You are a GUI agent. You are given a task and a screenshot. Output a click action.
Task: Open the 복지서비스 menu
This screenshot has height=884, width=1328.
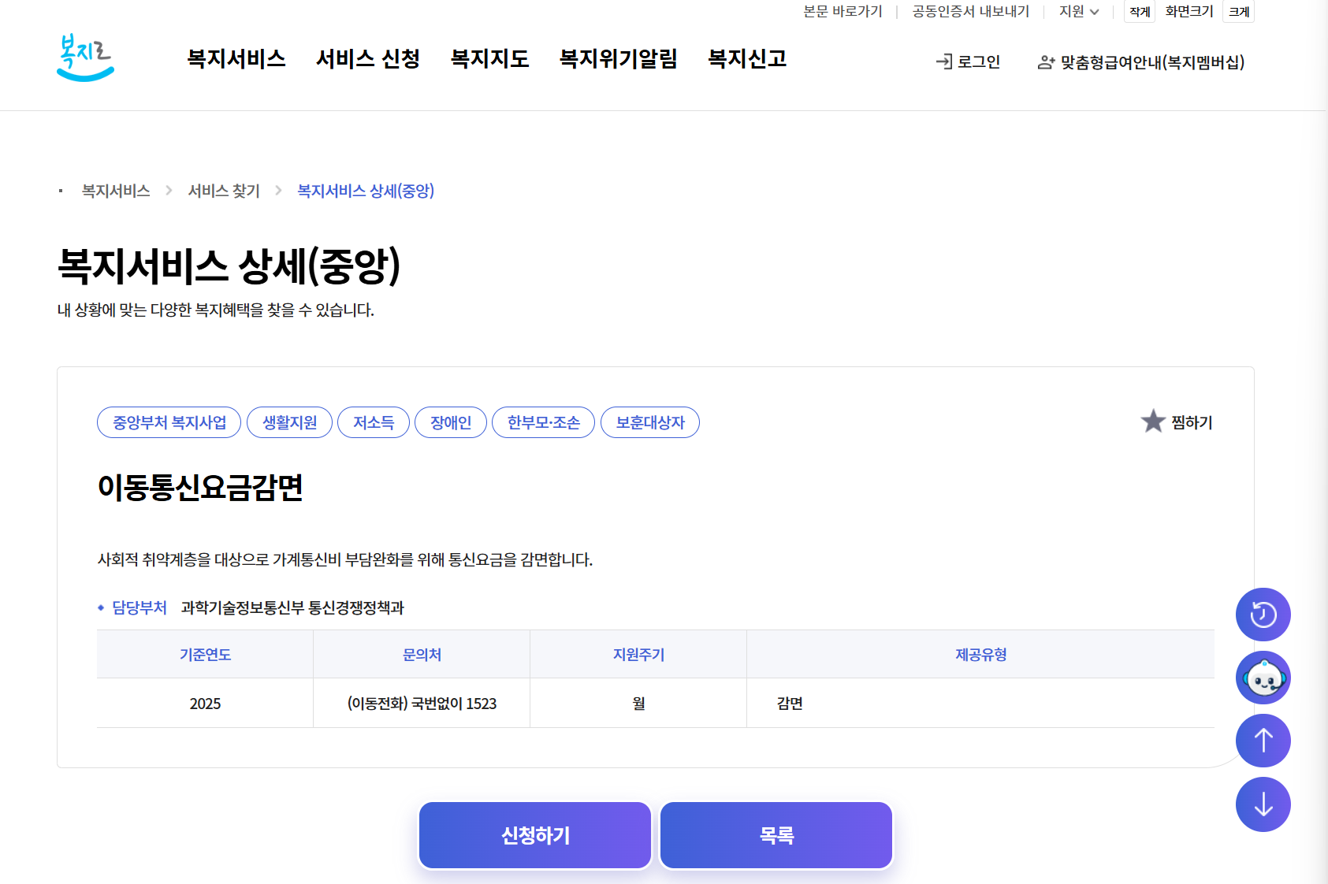tap(236, 59)
